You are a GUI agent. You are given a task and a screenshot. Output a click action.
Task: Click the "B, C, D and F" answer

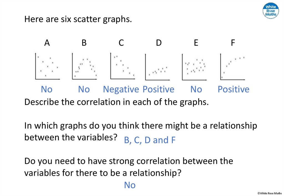click(150, 140)
